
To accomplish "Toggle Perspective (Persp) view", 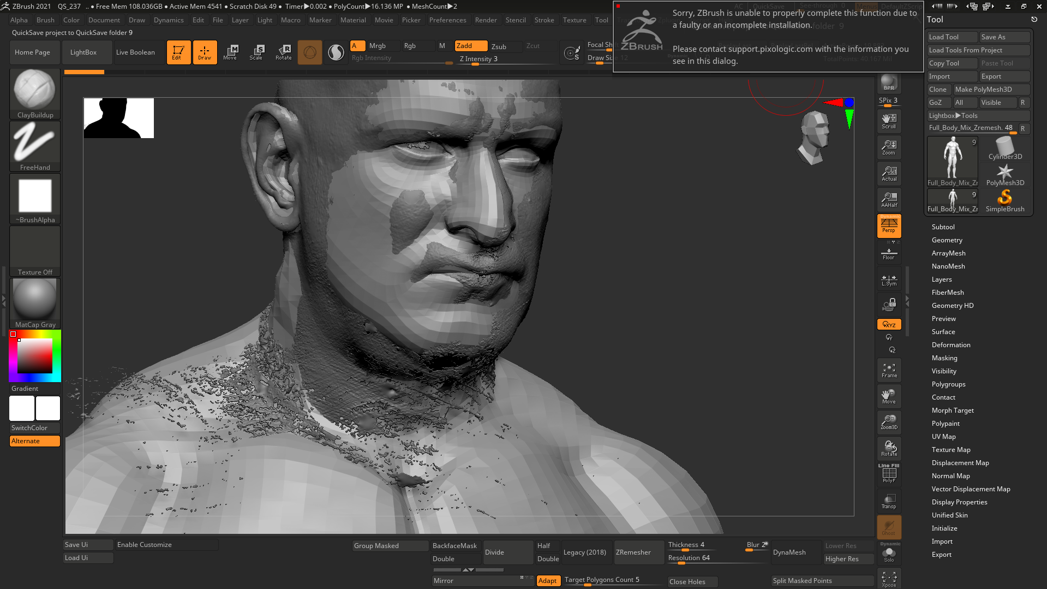I will (889, 226).
